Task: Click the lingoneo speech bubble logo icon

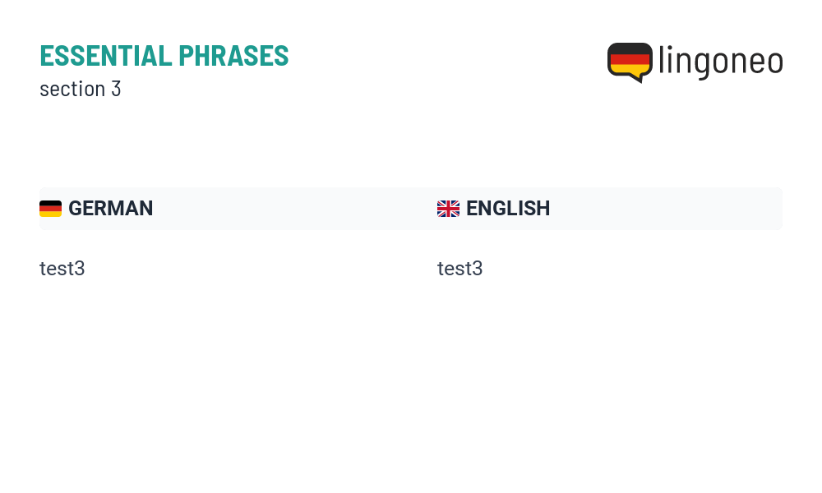Action: [630, 62]
